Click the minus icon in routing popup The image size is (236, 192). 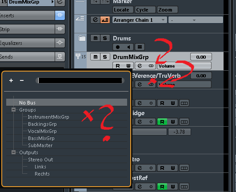(22, 80)
